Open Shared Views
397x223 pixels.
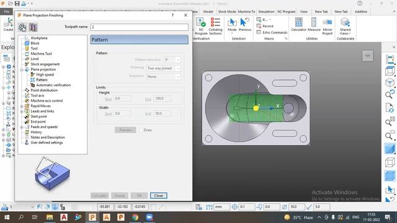(345, 26)
